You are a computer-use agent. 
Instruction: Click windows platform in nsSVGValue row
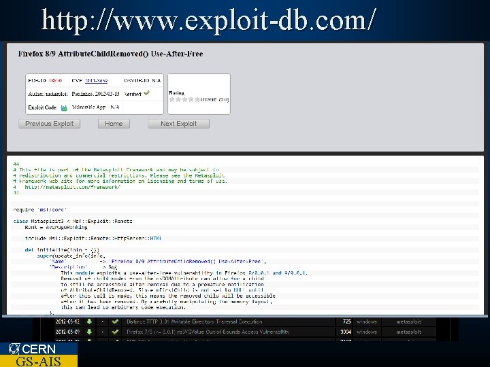pyautogui.click(x=367, y=332)
